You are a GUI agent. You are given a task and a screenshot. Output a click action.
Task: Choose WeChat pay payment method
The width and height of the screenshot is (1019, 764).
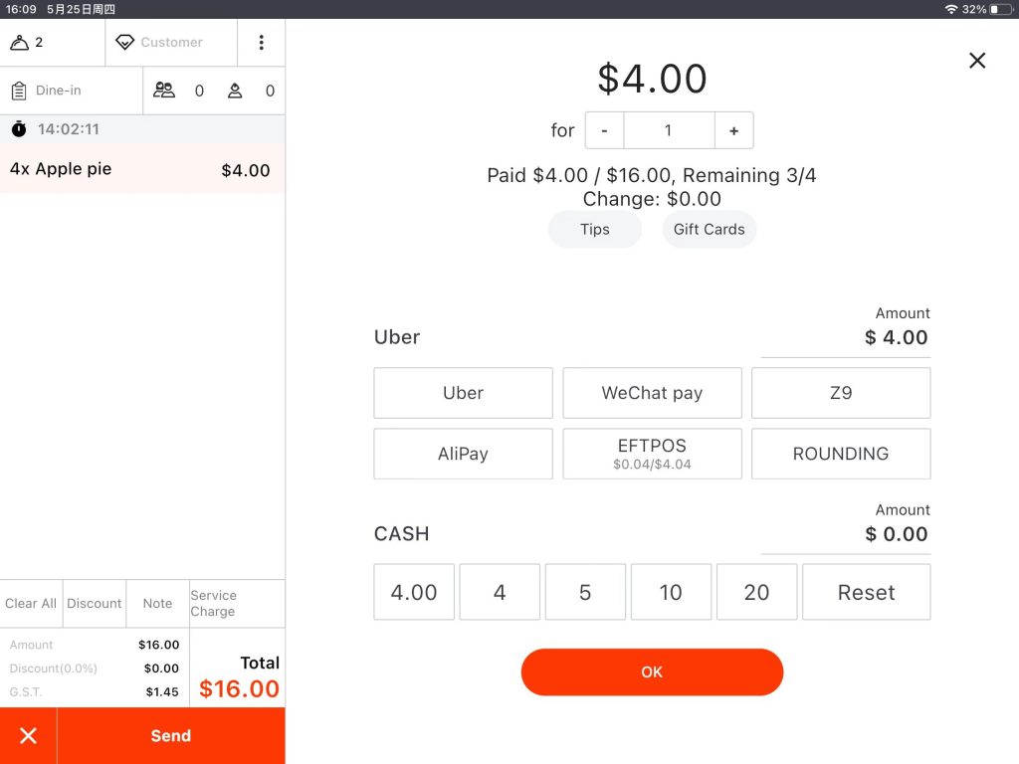point(652,393)
